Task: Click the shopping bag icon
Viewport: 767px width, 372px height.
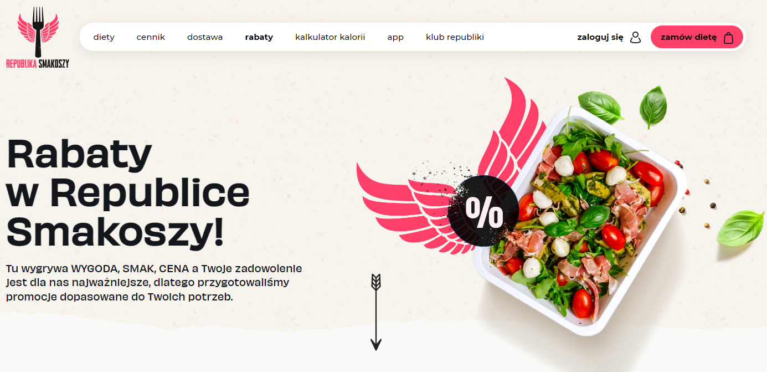Action: (x=728, y=37)
